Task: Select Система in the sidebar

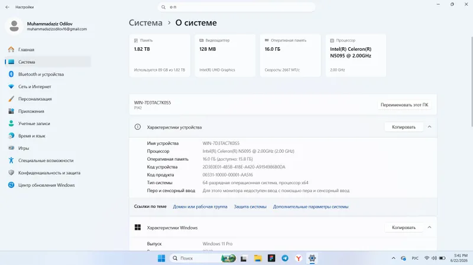Action: point(48,62)
